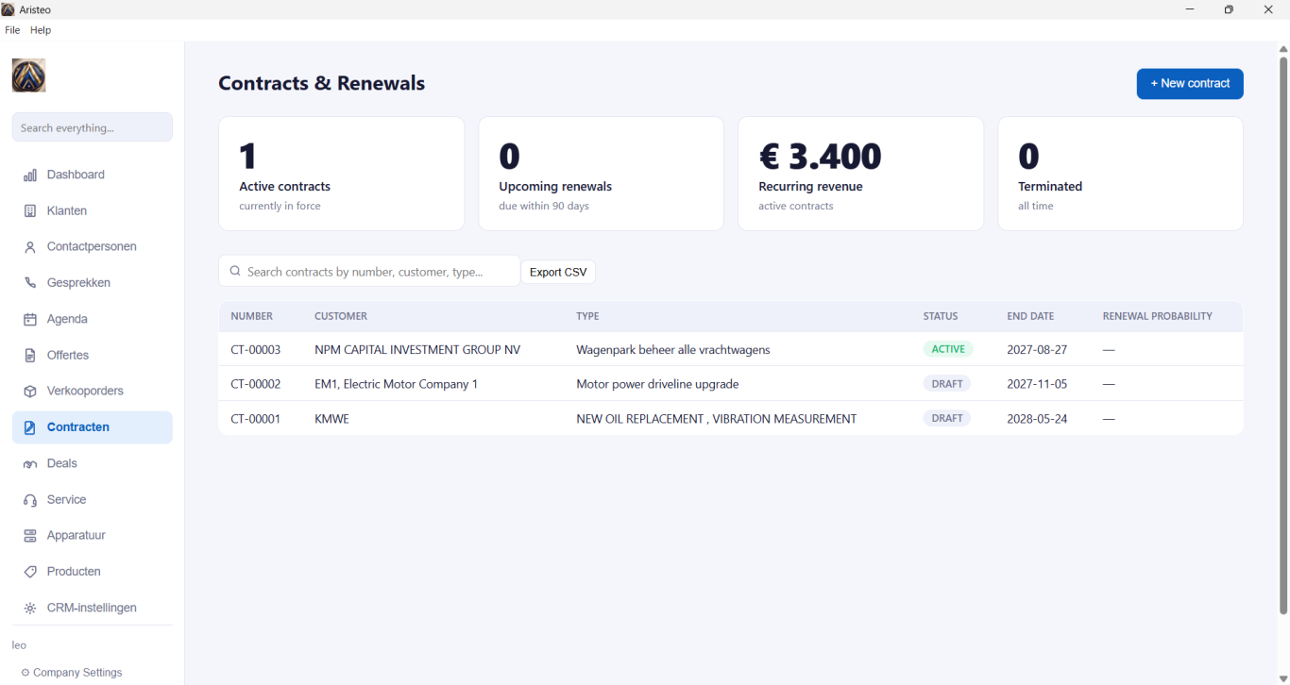Image resolution: width=1290 pixels, height=685 pixels.
Task: Open the Klanten page
Action: click(x=93, y=210)
